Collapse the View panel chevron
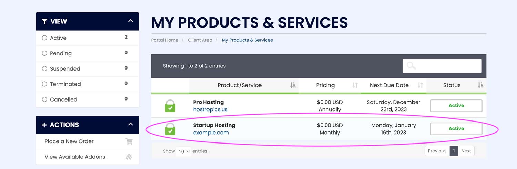 (x=130, y=21)
